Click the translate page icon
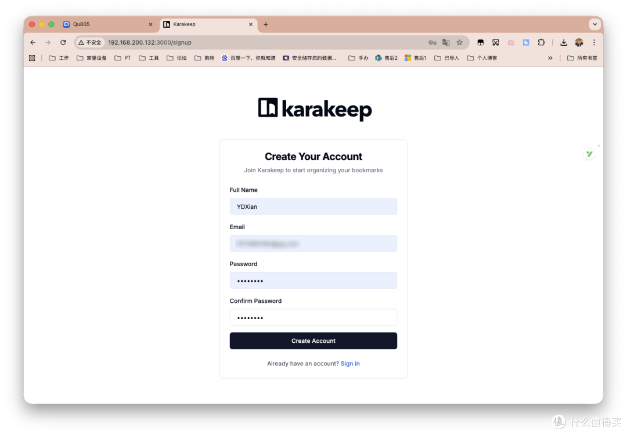The image size is (627, 435). click(x=446, y=42)
